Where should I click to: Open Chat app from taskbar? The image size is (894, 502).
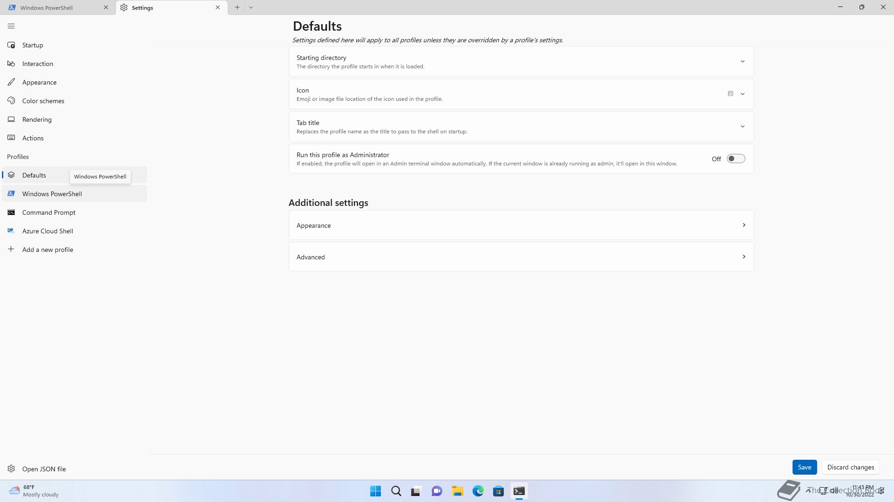tap(437, 491)
